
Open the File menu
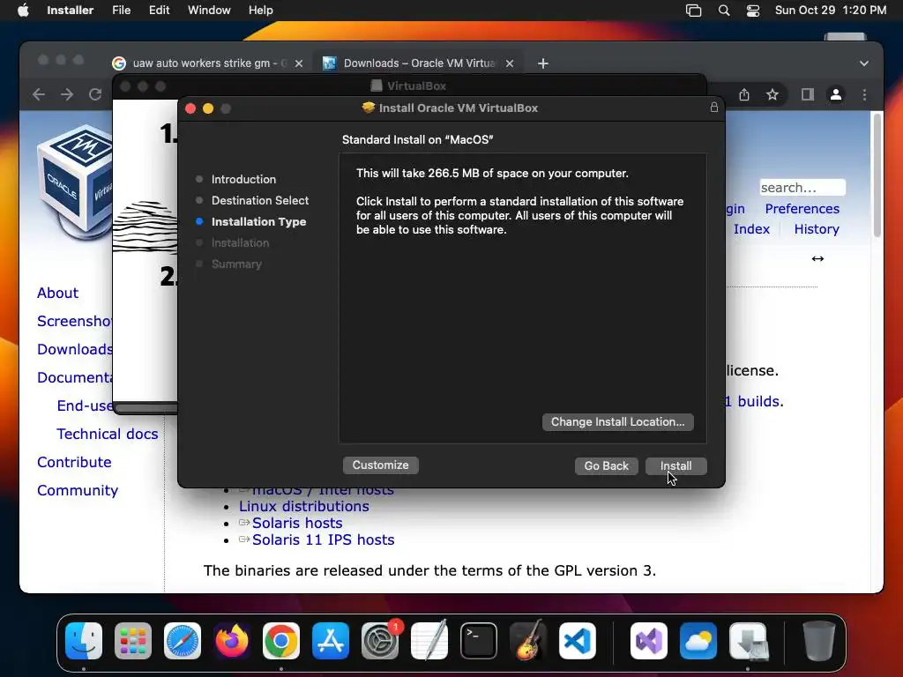pos(122,11)
